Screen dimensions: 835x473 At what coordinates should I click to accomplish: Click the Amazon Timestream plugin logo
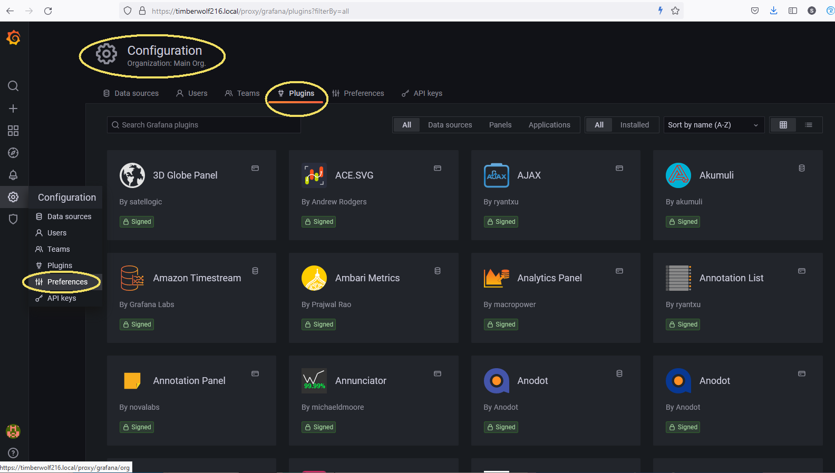tap(132, 278)
